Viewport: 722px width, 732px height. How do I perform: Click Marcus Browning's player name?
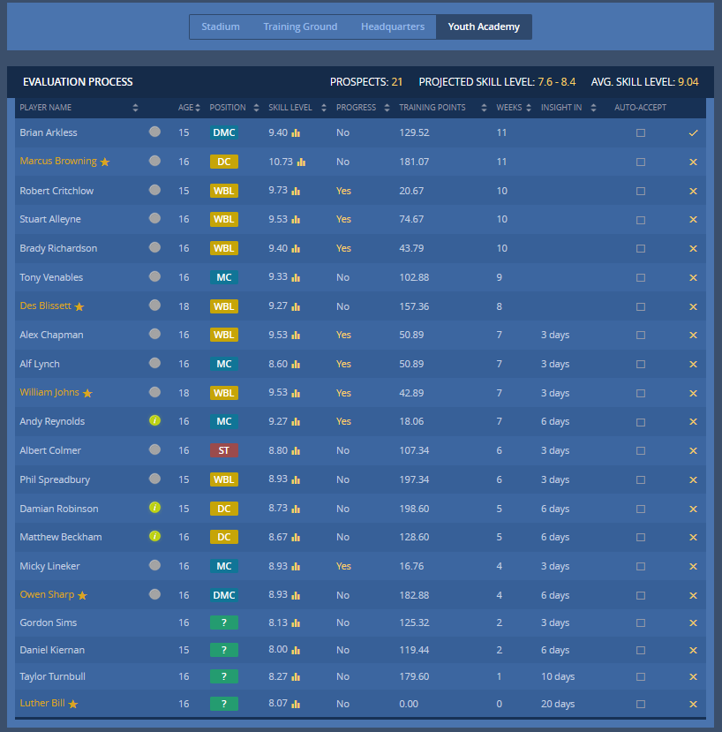(59, 162)
